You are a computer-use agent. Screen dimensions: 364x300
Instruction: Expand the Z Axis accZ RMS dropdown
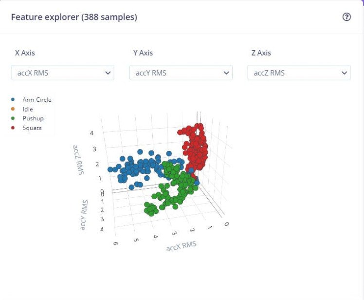pos(299,73)
